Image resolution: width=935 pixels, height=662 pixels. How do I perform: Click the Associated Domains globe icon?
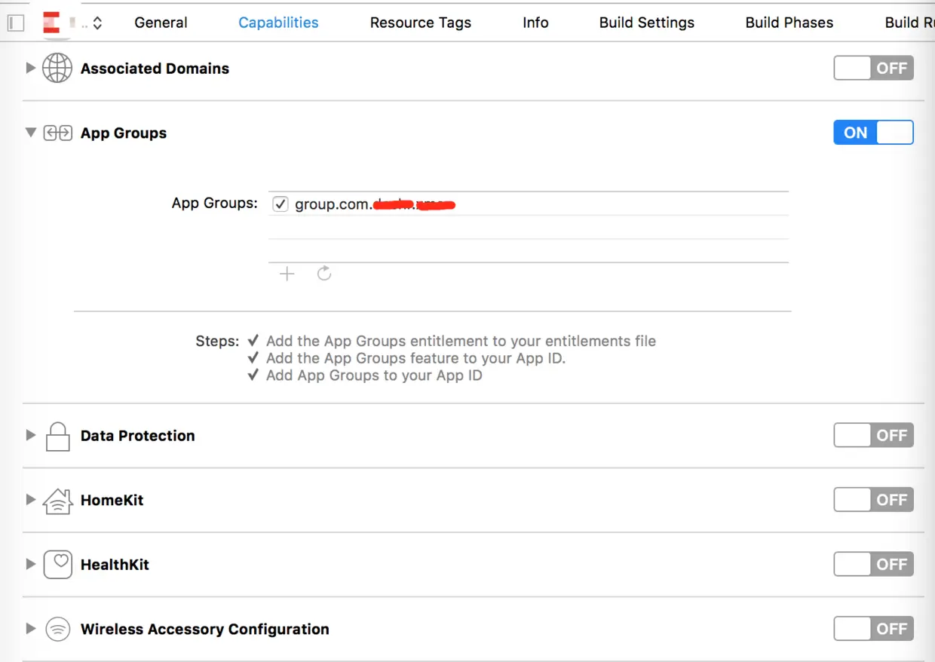click(57, 68)
